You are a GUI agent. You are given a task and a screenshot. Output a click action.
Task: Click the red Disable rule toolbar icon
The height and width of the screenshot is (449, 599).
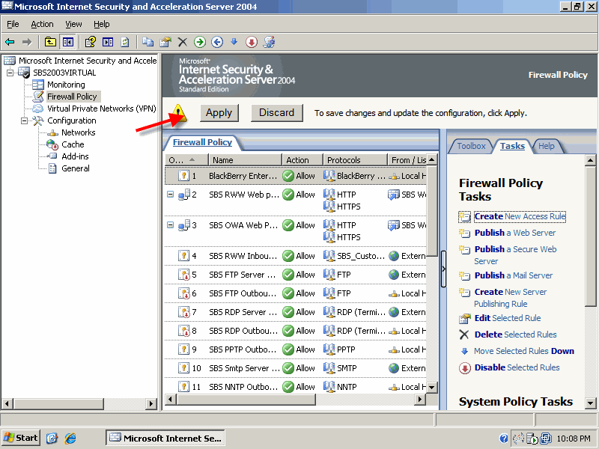tap(252, 42)
